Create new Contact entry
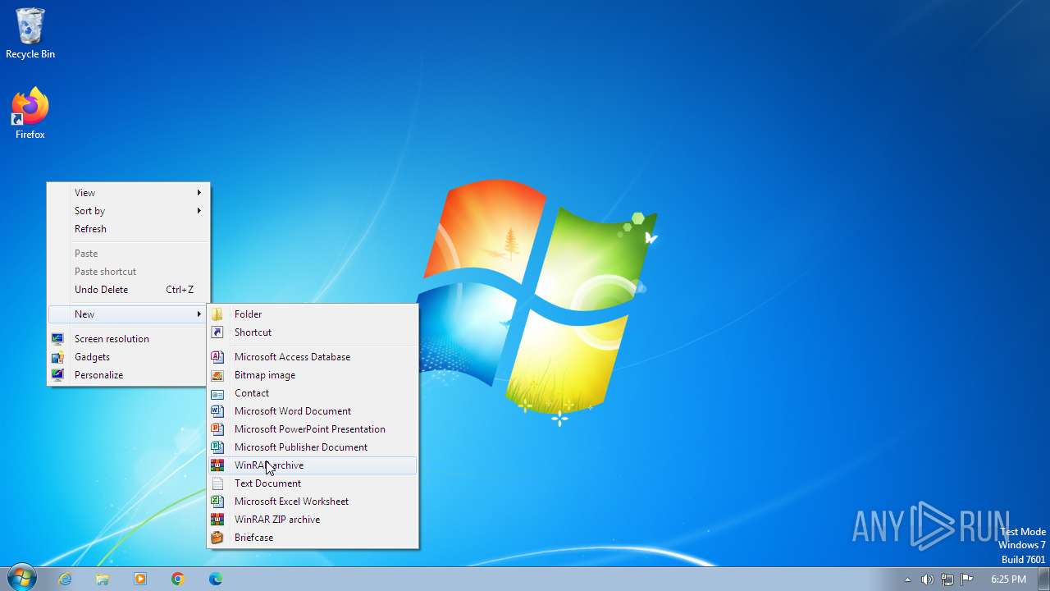This screenshot has height=591, width=1050. [x=313, y=393]
